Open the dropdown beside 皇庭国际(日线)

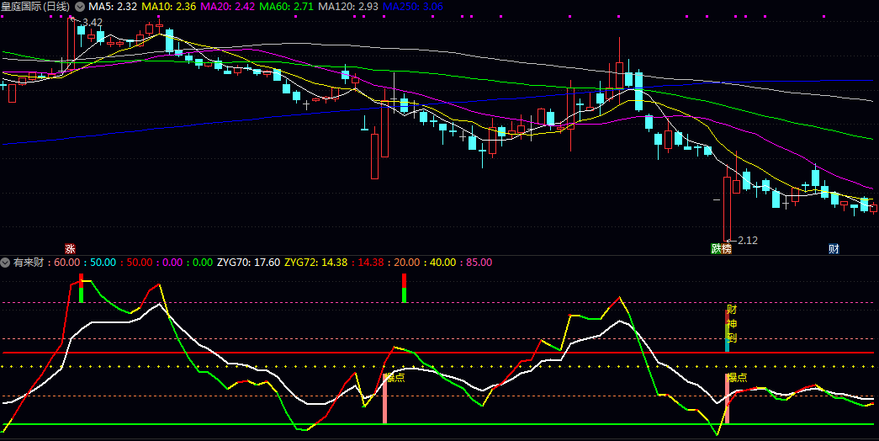[x=79, y=7]
